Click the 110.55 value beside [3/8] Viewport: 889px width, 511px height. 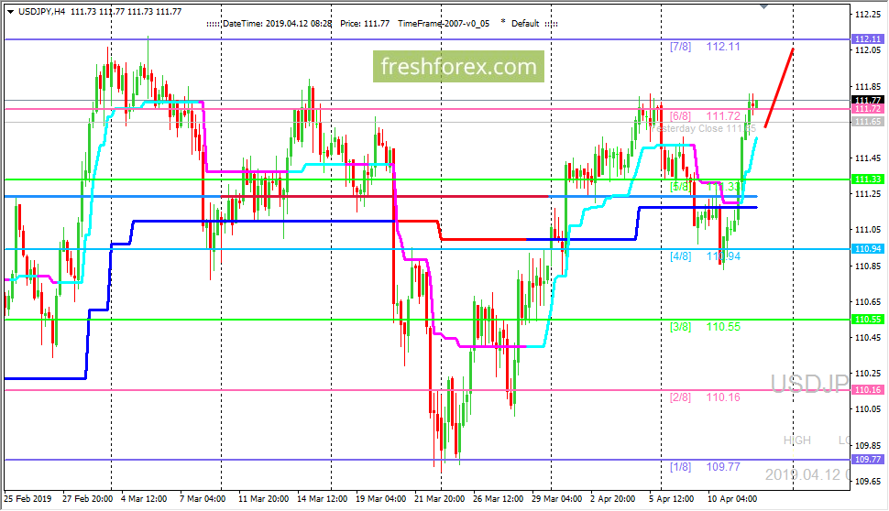(x=723, y=327)
